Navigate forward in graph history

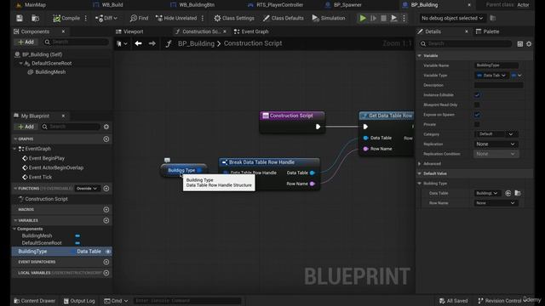(152, 43)
